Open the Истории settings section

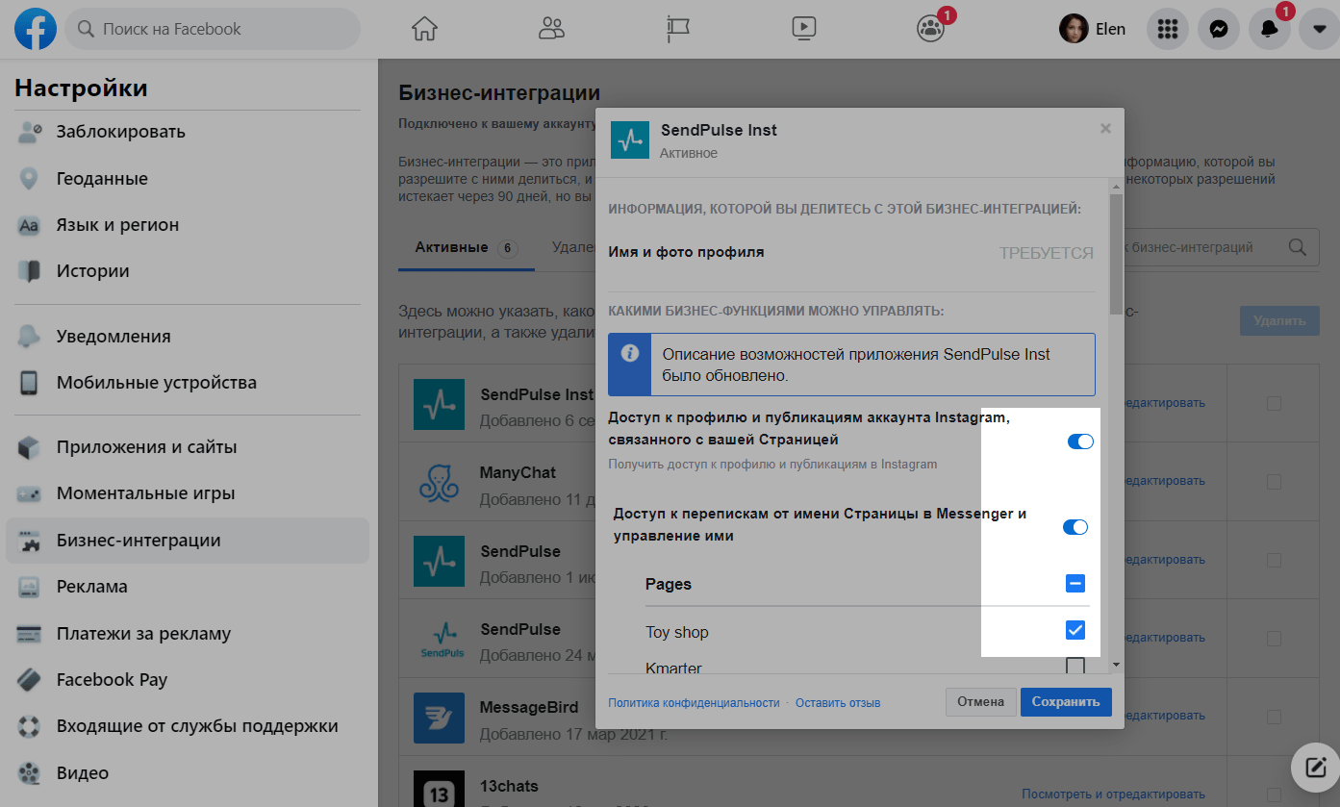click(x=188, y=271)
